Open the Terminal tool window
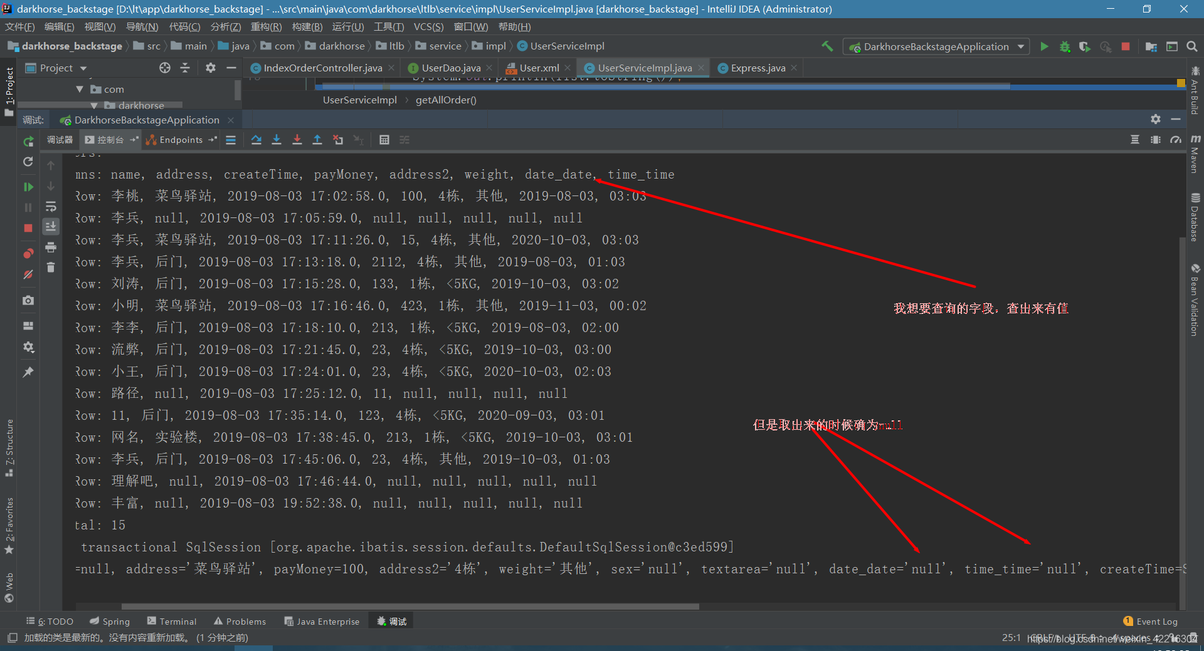The width and height of the screenshot is (1204, 651). 172,621
